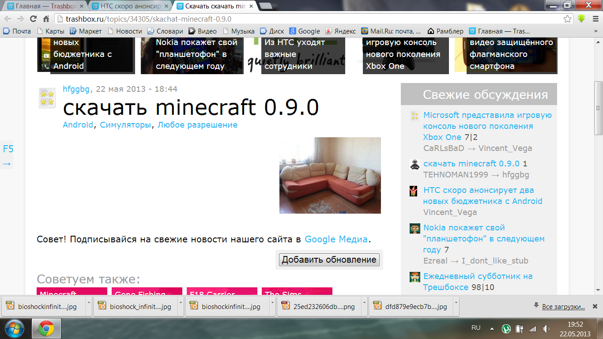Open the Словари bookmark
The width and height of the screenshot is (603, 339).
[x=165, y=31]
